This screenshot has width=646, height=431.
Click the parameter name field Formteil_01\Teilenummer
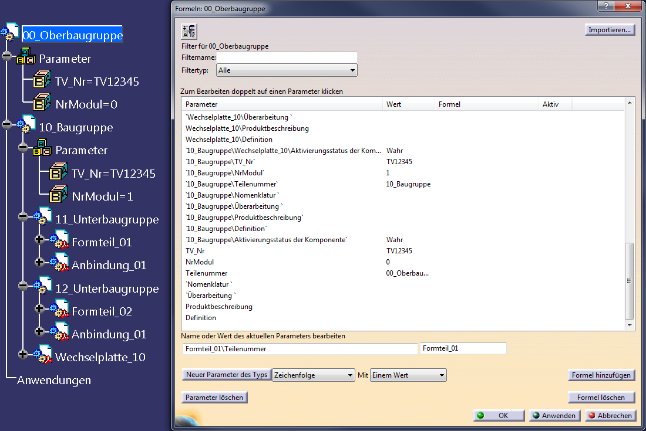[x=300, y=349]
